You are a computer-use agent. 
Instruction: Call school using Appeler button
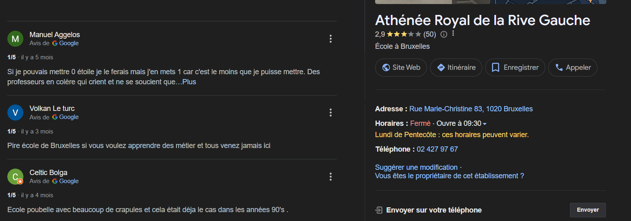click(573, 67)
